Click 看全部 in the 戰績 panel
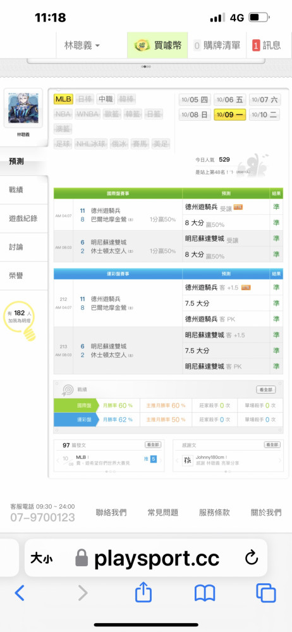This screenshot has height=632, width=292. (x=266, y=390)
